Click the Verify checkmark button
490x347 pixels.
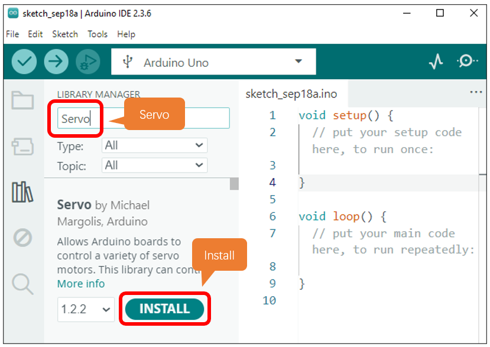tap(24, 61)
